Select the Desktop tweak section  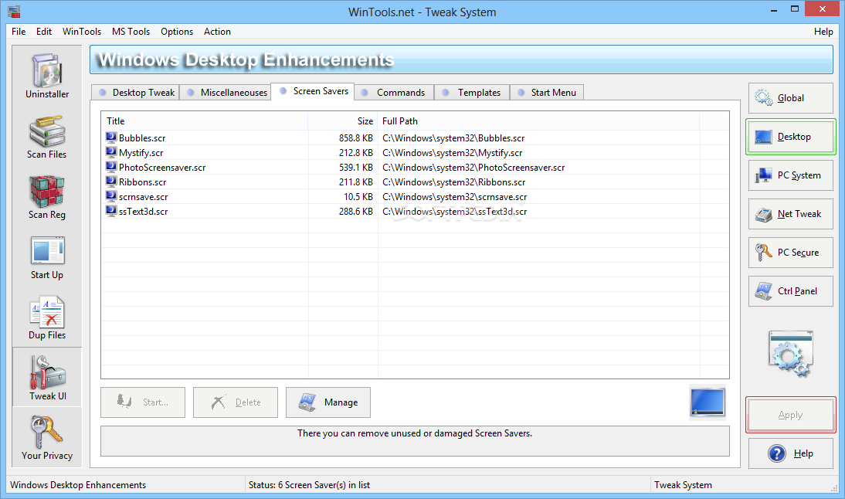(x=791, y=137)
